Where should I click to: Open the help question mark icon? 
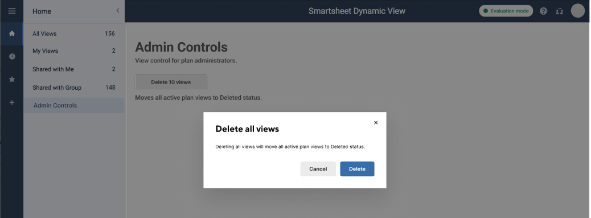tap(543, 11)
